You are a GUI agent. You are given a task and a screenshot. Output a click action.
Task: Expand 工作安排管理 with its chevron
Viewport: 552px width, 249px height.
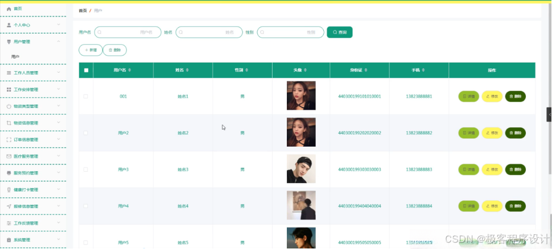(x=59, y=89)
